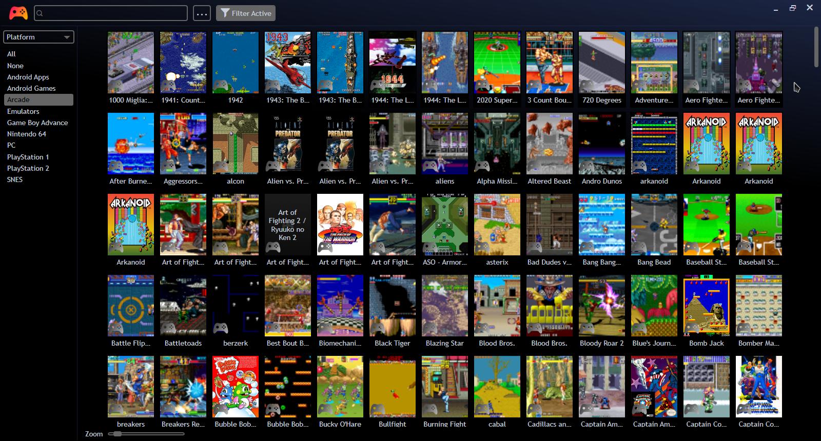The height and width of the screenshot is (441, 821).
Task: Select the breakers game cover
Action: 131,387
